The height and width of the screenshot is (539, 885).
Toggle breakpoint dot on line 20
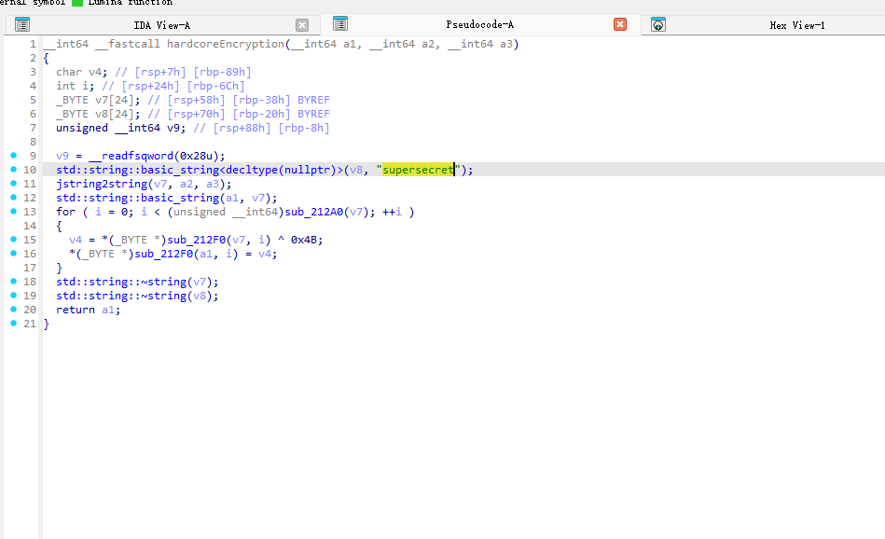tap(13, 310)
